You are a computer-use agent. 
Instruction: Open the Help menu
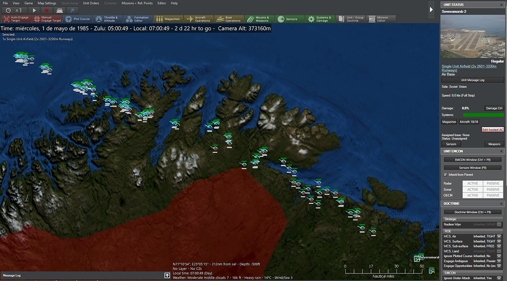(174, 3)
